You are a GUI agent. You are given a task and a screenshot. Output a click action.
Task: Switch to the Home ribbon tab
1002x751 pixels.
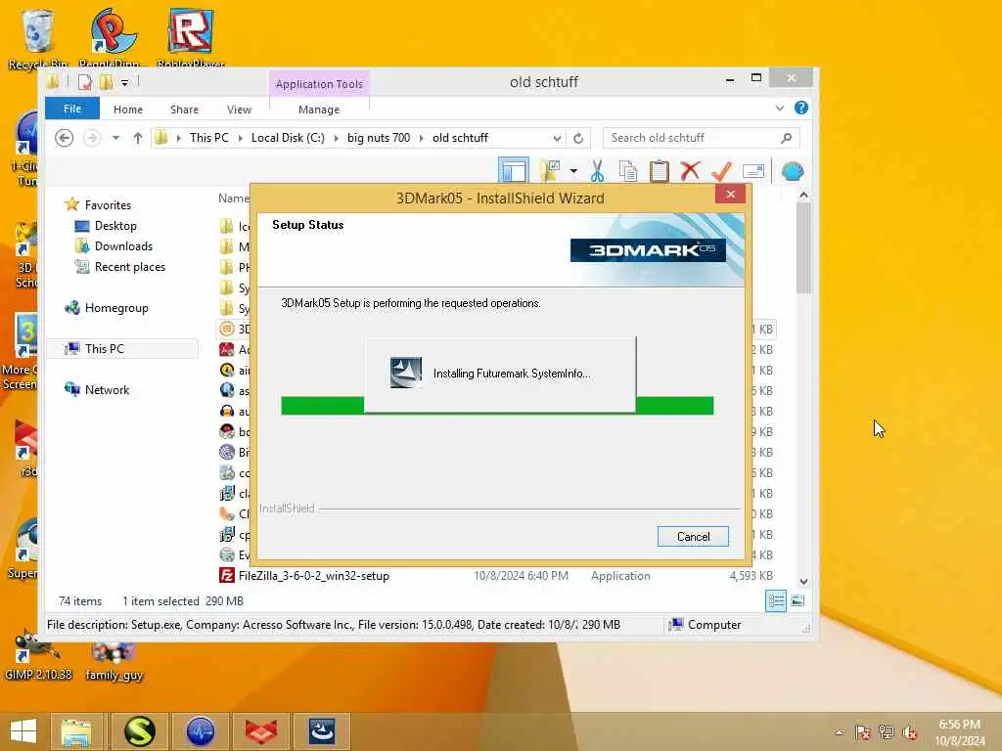pos(128,110)
